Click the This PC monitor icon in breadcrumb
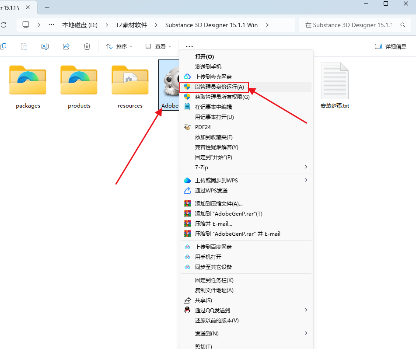Image resolution: width=416 pixels, height=349 pixels. [26, 25]
